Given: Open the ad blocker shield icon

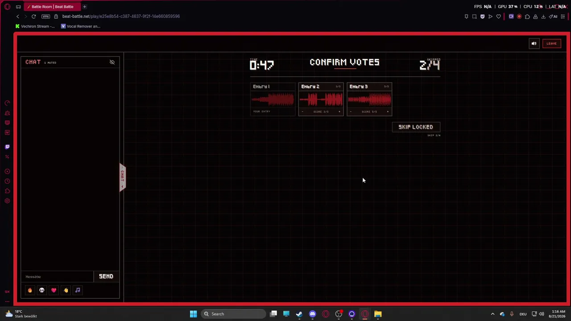Looking at the screenshot, I should [482, 16].
